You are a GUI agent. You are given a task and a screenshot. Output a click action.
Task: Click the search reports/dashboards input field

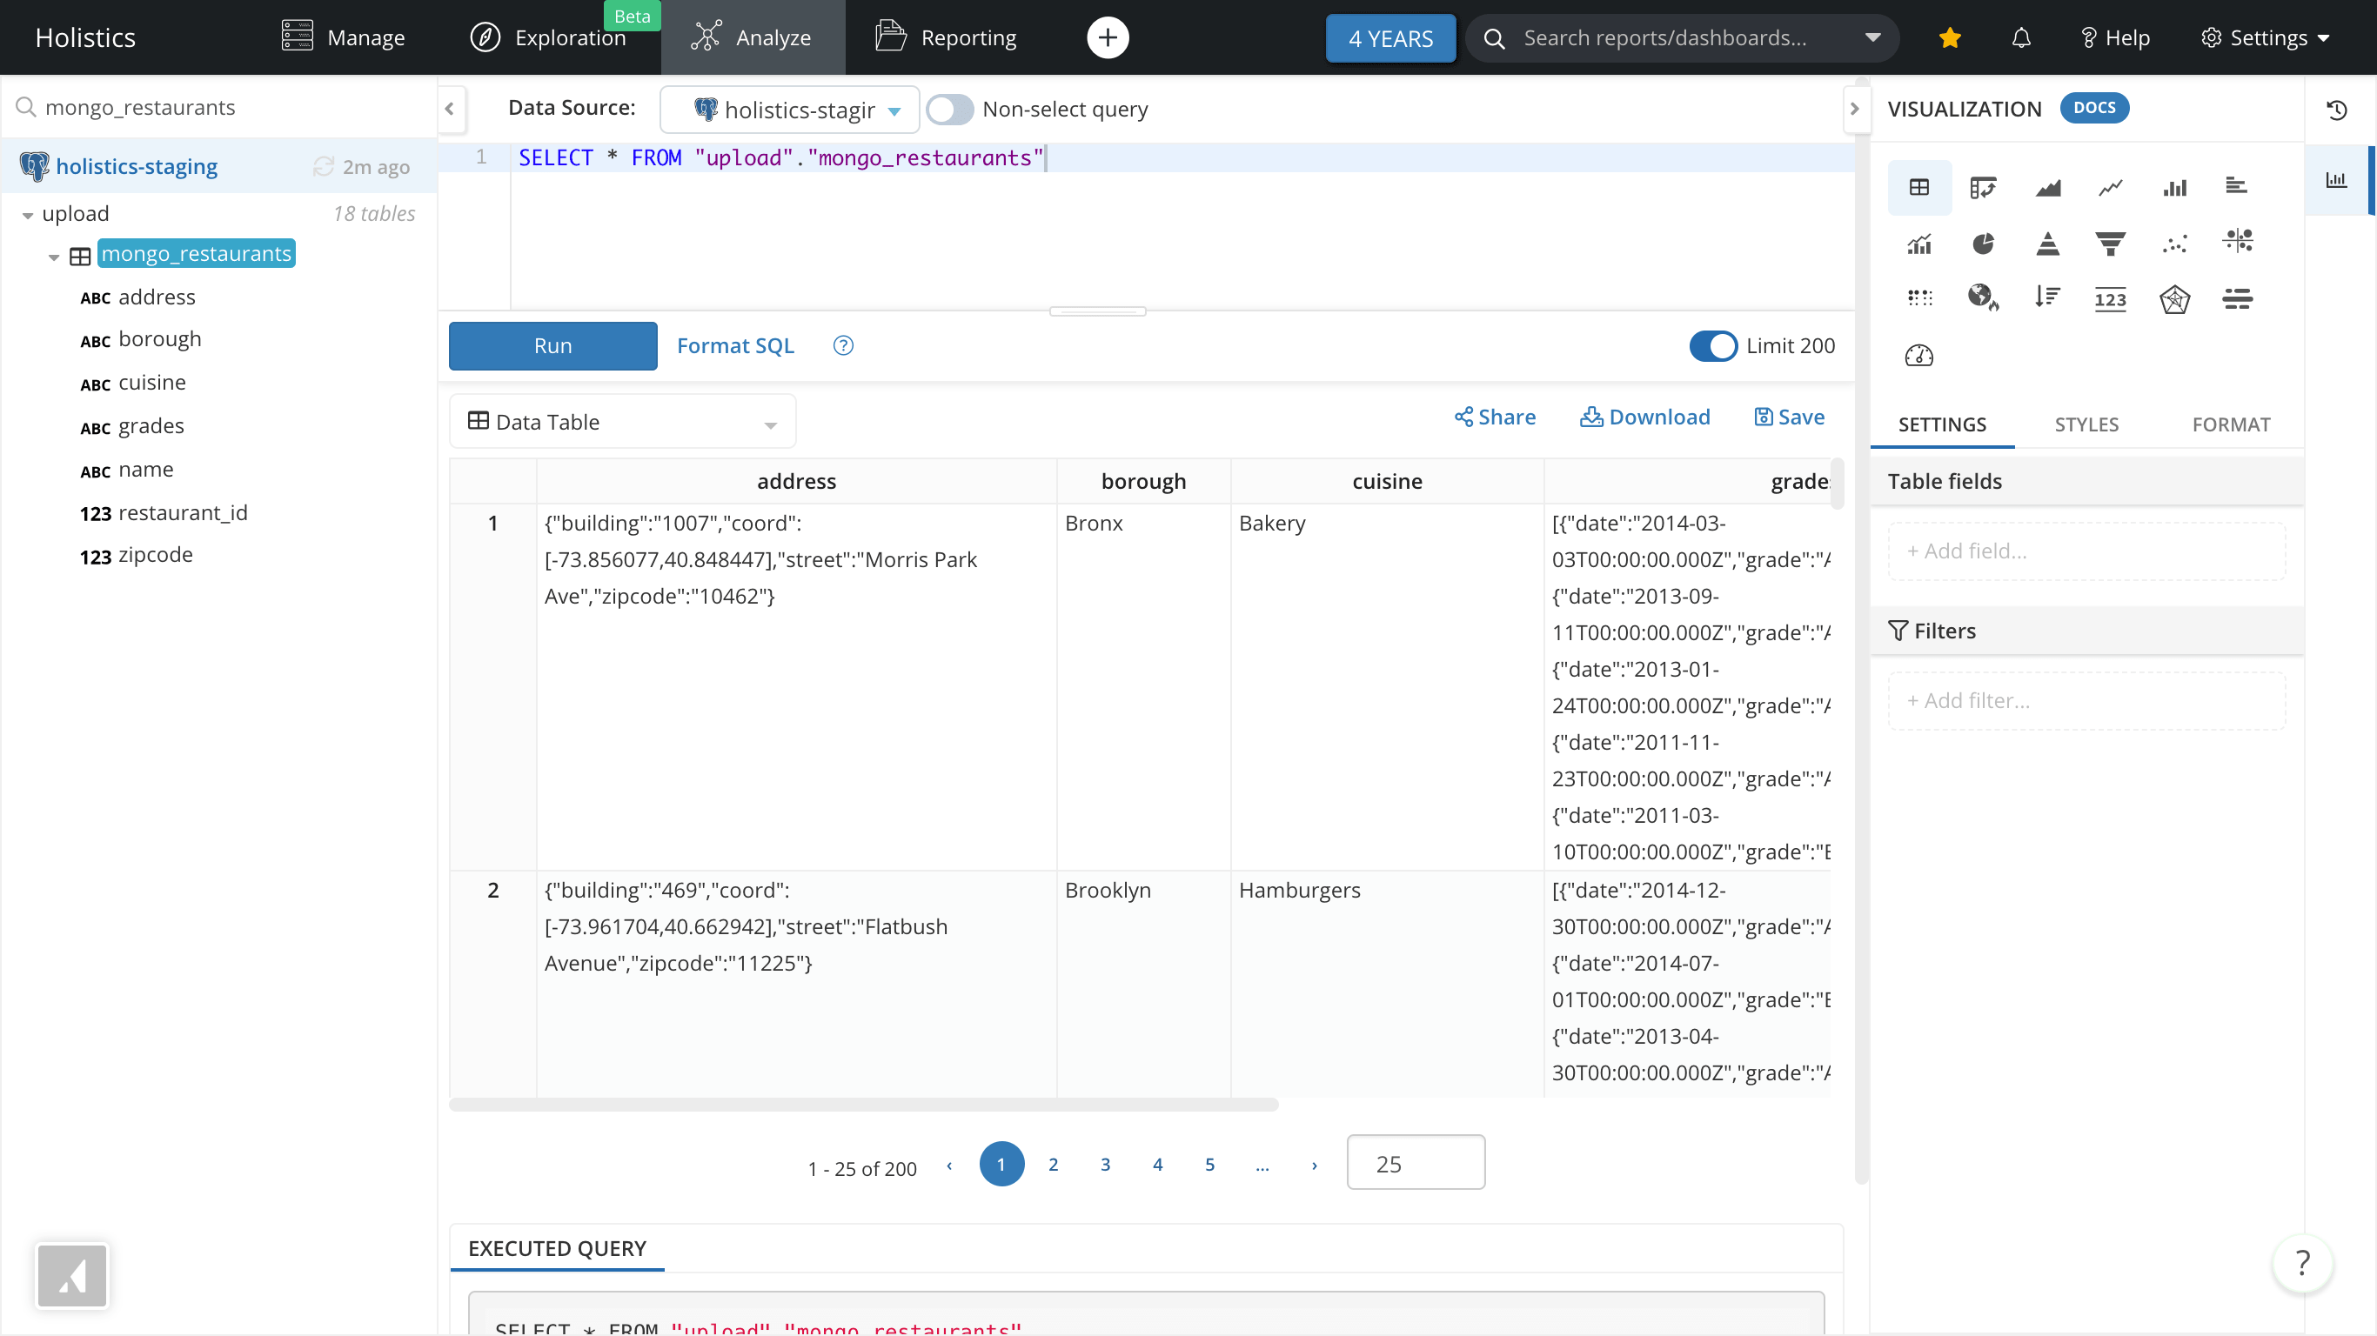point(1680,36)
